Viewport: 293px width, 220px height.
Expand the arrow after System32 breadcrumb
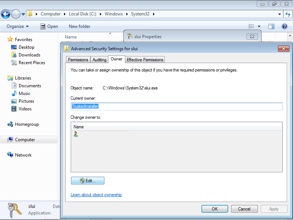[x=153, y=14]
